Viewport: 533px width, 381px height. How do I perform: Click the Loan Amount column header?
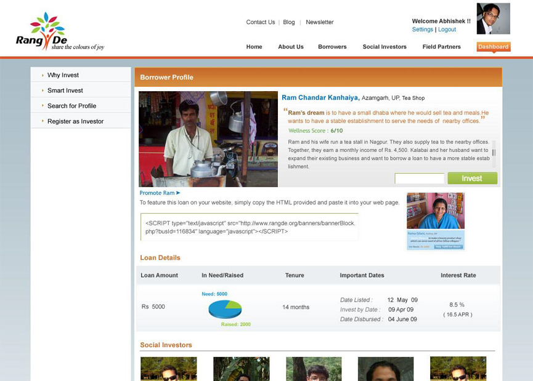(159, 275)
